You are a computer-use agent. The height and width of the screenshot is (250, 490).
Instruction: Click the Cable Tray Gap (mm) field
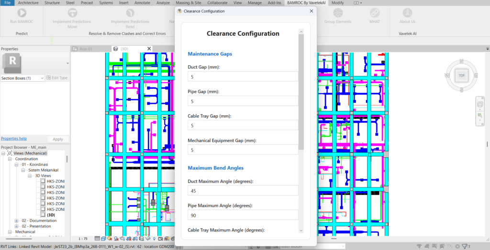(x=243, y=125)
